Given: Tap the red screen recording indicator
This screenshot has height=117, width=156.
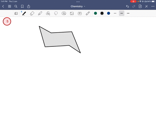Looking at the screenshot, I should [133, 1].
